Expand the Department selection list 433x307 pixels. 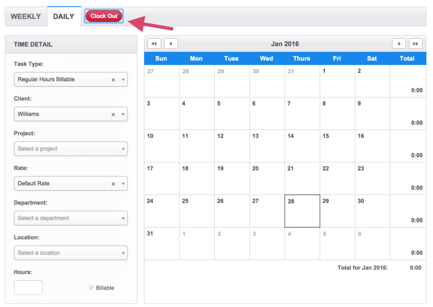[x=122, y=218]
